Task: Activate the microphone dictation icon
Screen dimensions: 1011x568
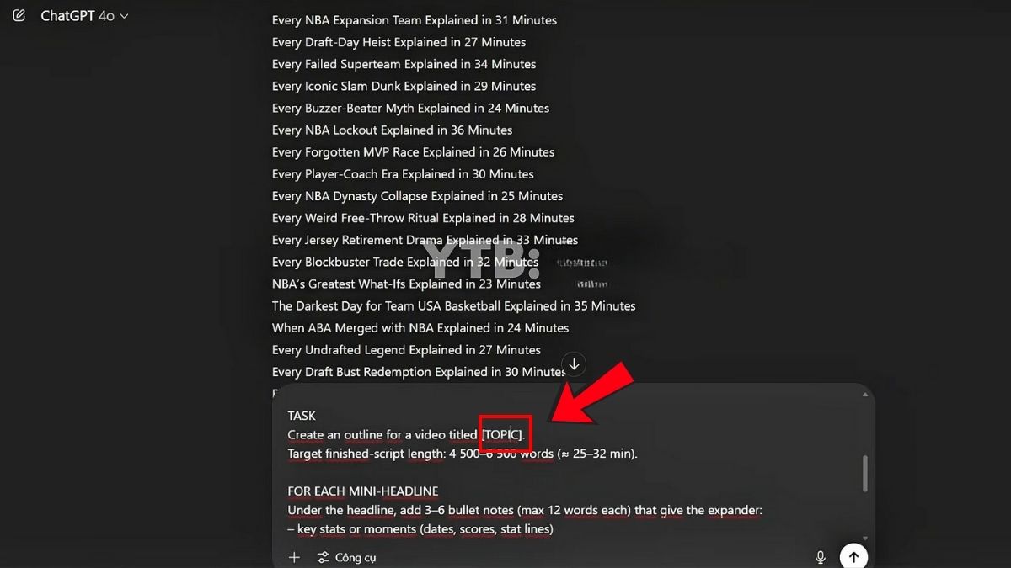Action: [820, 557]
